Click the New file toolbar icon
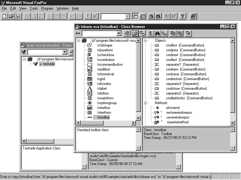Image resolution: width=241 pixels, height=180 pixels. (x=5, y=16)
